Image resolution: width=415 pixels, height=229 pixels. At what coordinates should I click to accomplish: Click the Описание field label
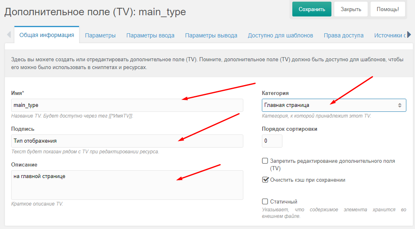tap(24, 165)
